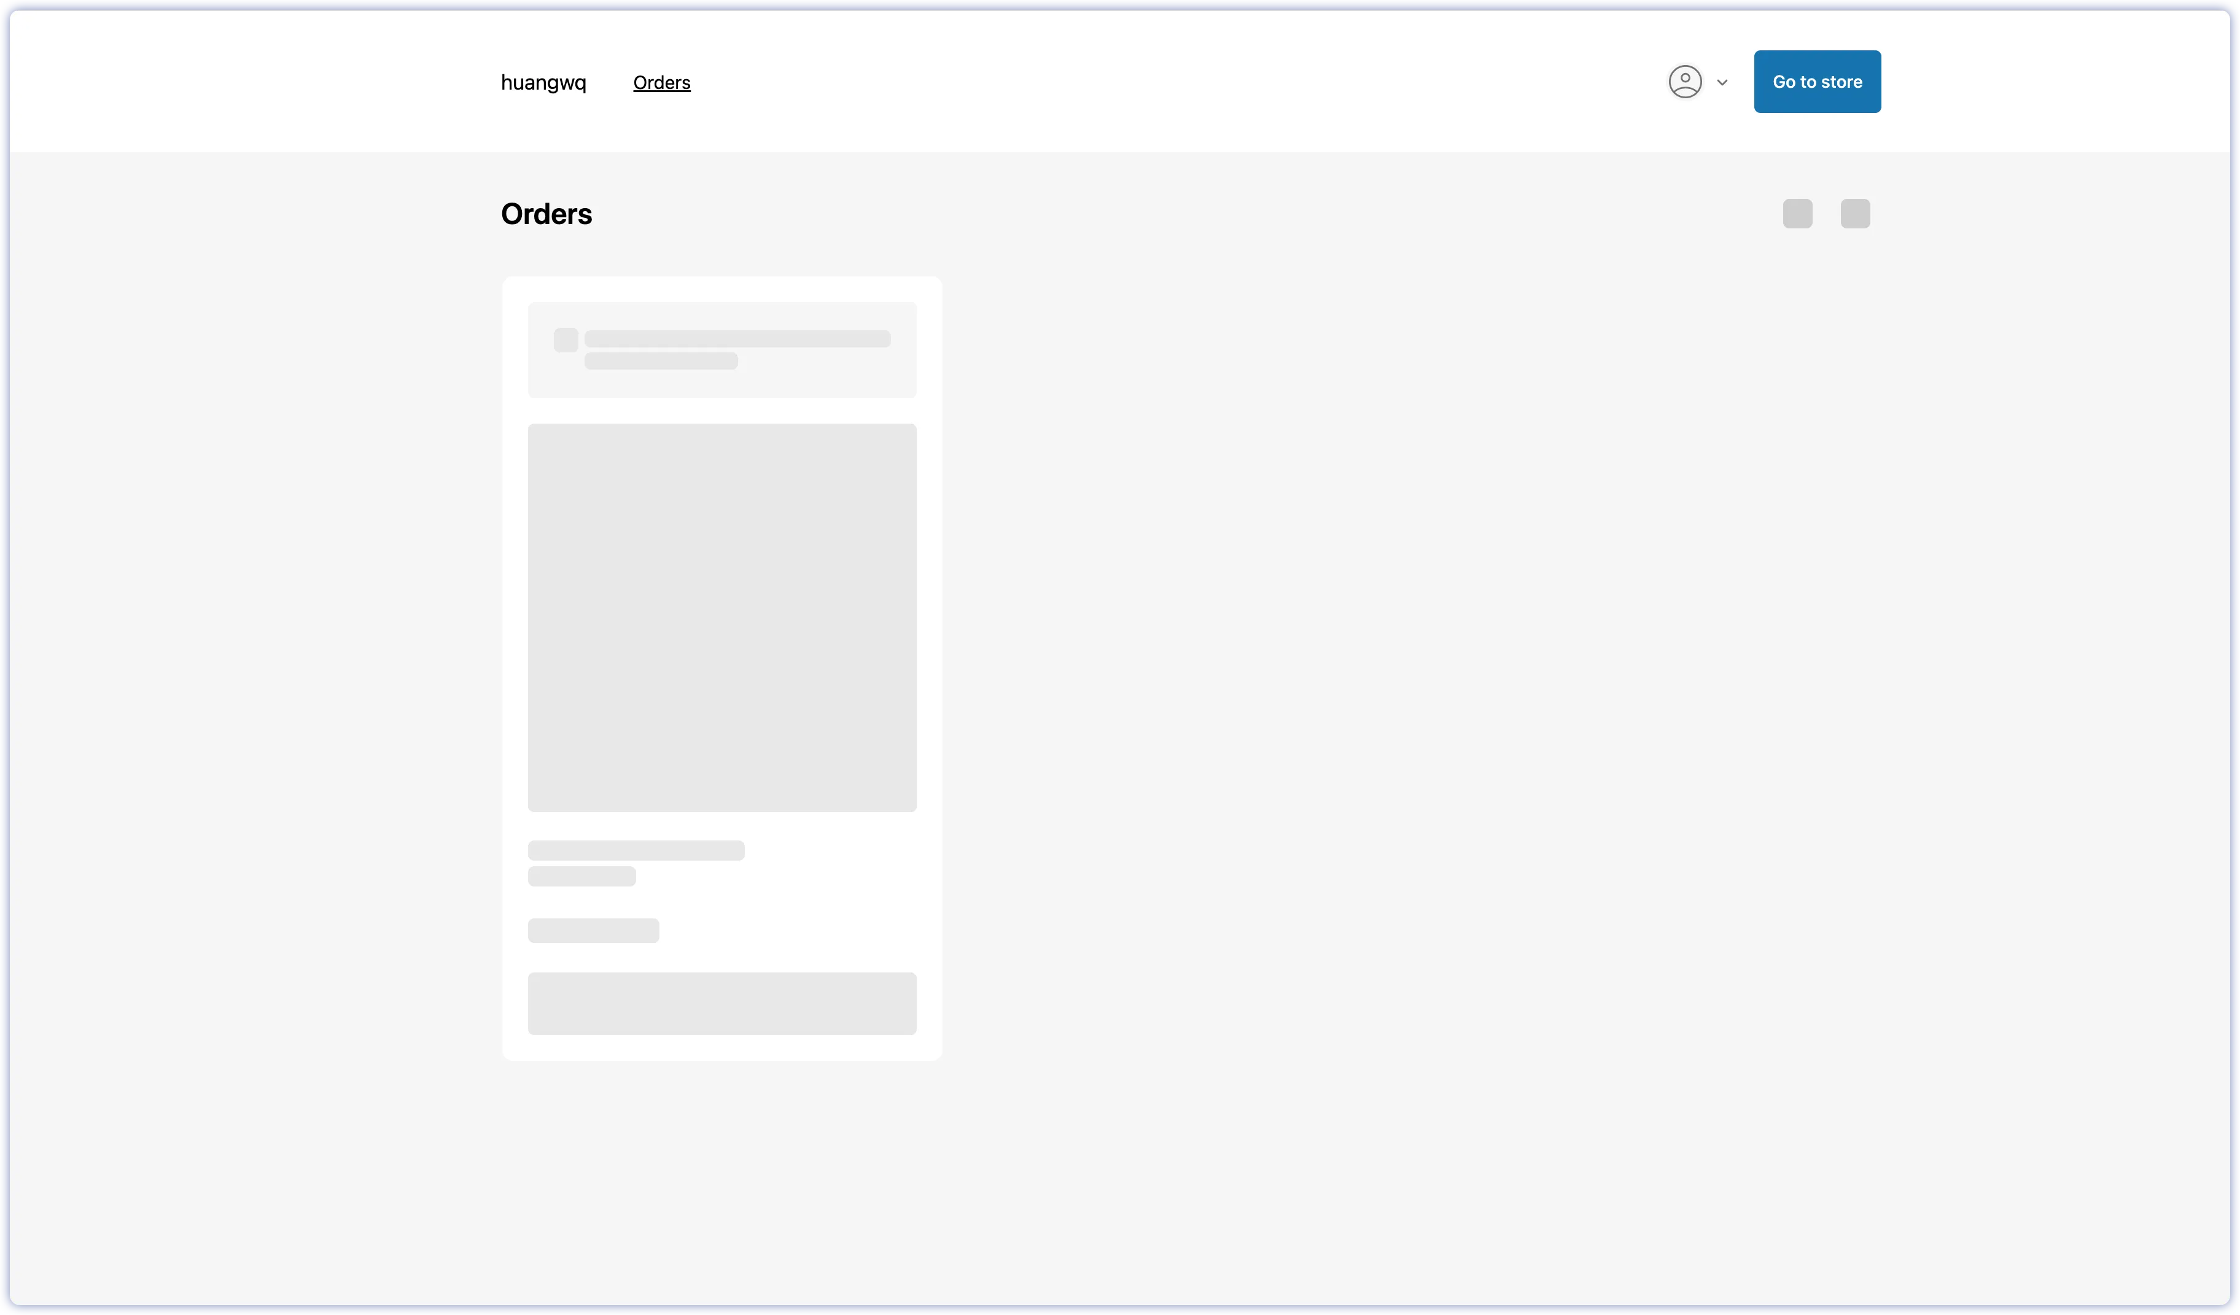Screen dimensions: 2240x1315
Task: Click the account profile icon
Action: (1684, 82)
